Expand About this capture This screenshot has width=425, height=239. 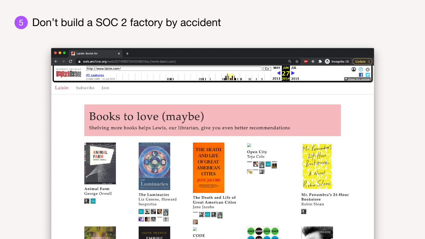(x=357, y=79)
